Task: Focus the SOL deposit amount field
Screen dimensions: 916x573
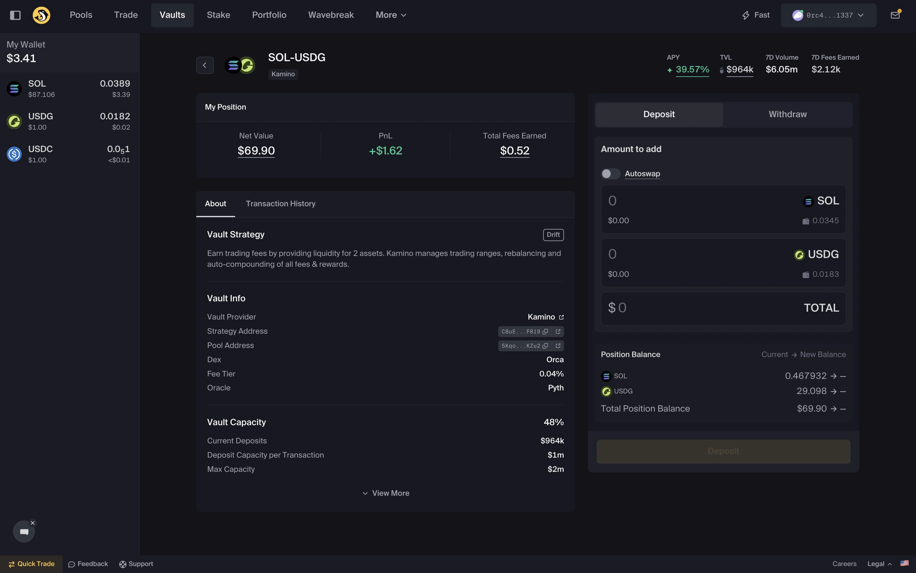Action: [x=723, y=209]
